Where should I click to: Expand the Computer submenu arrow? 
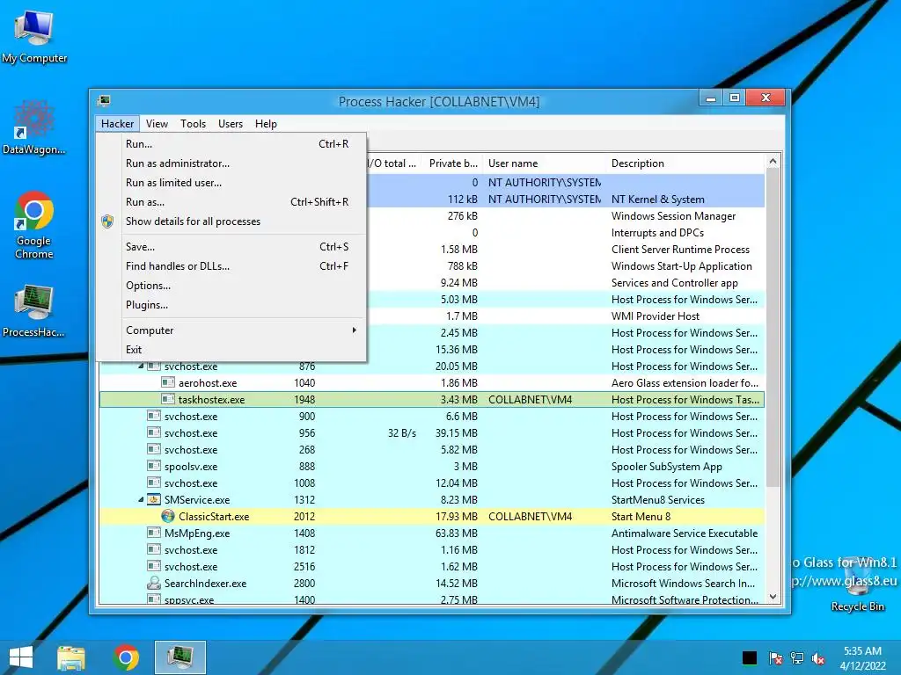click(x=355, y=330)
